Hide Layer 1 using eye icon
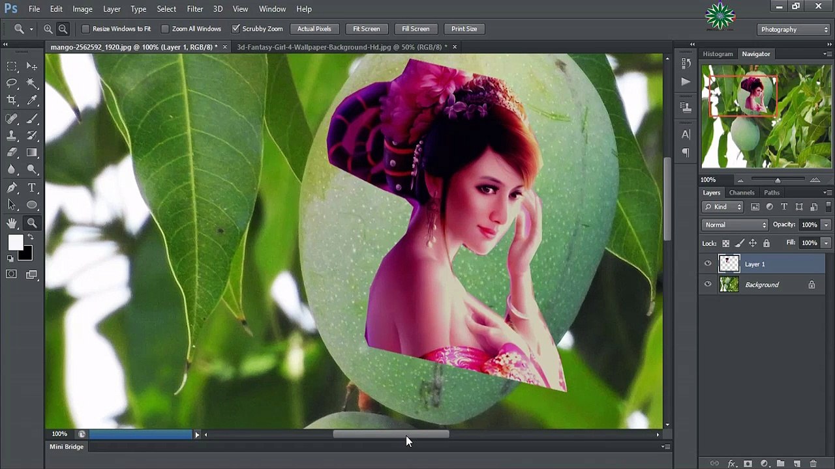The width and height of the screenshot is (835, 469). point(708,264)
